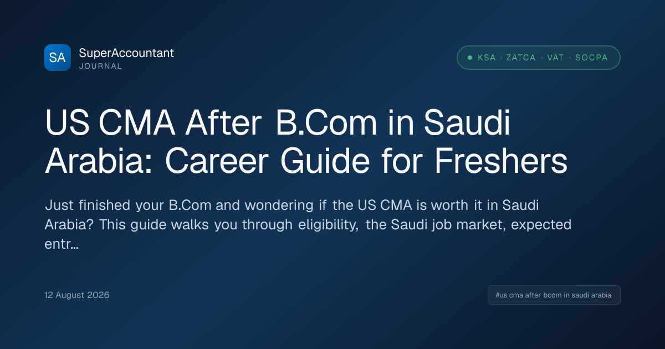Click the Career Guide for Freshers headline line
Viewport: 665px width, 349px height.
(x=366, y=163)
